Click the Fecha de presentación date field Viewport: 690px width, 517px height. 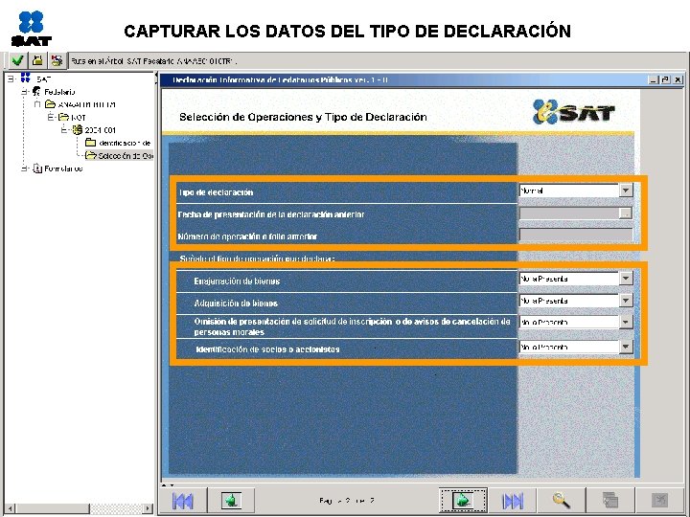coord(569,214)
